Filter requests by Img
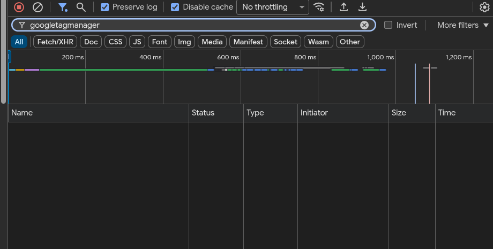Image resolution: width=493 pixels, height=249 pixels. click(x=184, y=42)
